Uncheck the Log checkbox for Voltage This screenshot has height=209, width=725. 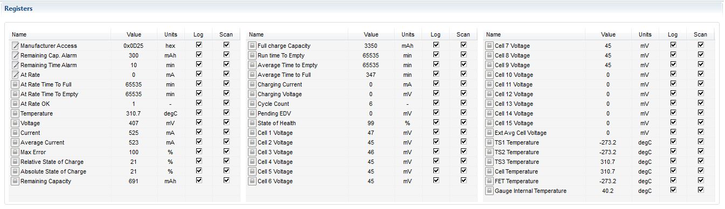pyautogui.click(x=199, y=122)
